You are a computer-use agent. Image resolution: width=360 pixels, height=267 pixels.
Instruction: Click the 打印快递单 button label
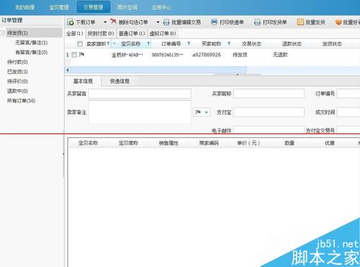232,22
